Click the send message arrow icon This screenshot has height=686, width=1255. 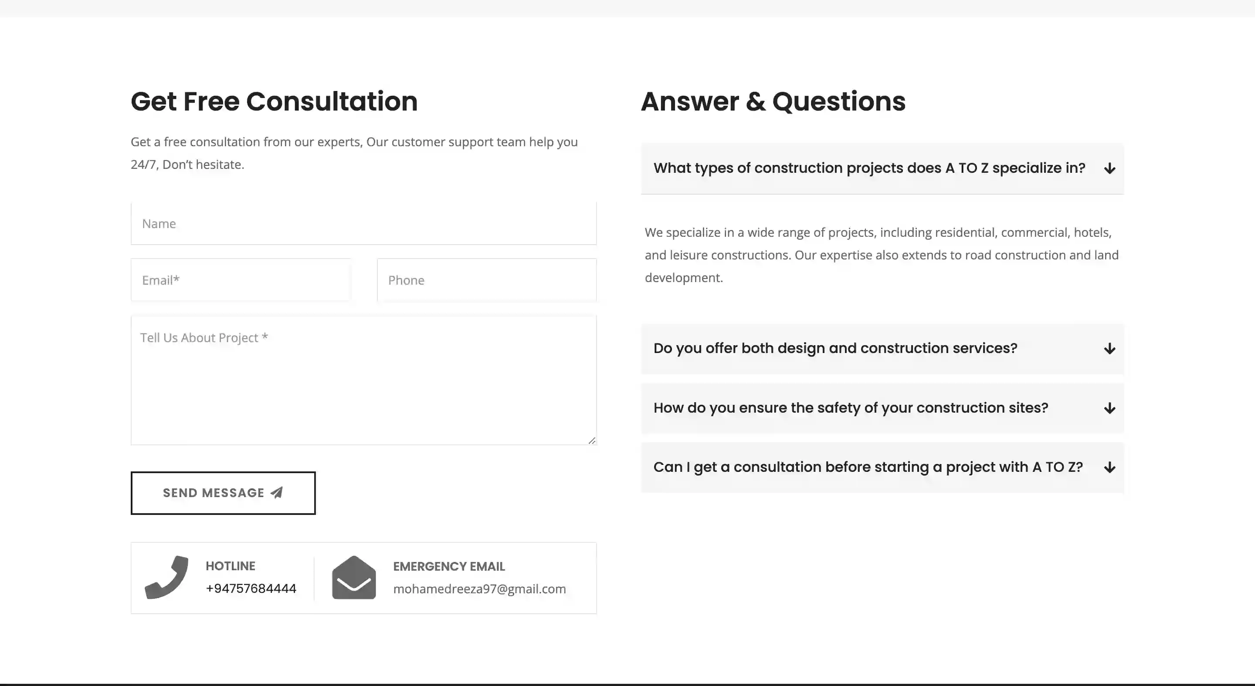(277, 493)
